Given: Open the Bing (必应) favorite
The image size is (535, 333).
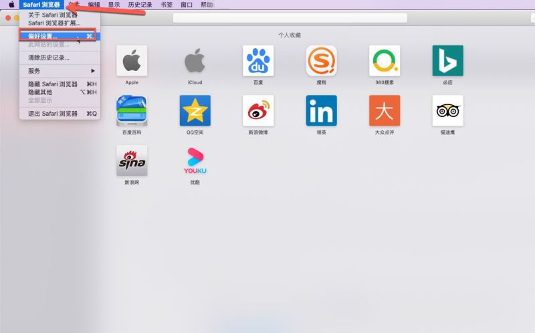Looking at the screenshot, I should [x=447, y=61].
